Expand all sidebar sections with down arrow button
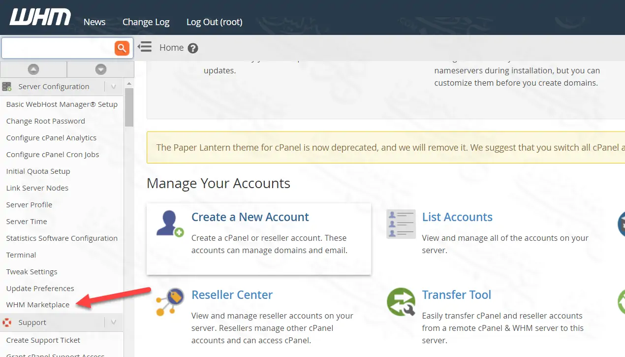 pyautogui.click(x=101, y=69)
